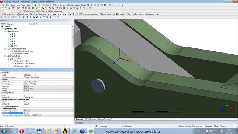238x134 pixels.
Task: Open the File menu
Action: (x=3, y=5)
